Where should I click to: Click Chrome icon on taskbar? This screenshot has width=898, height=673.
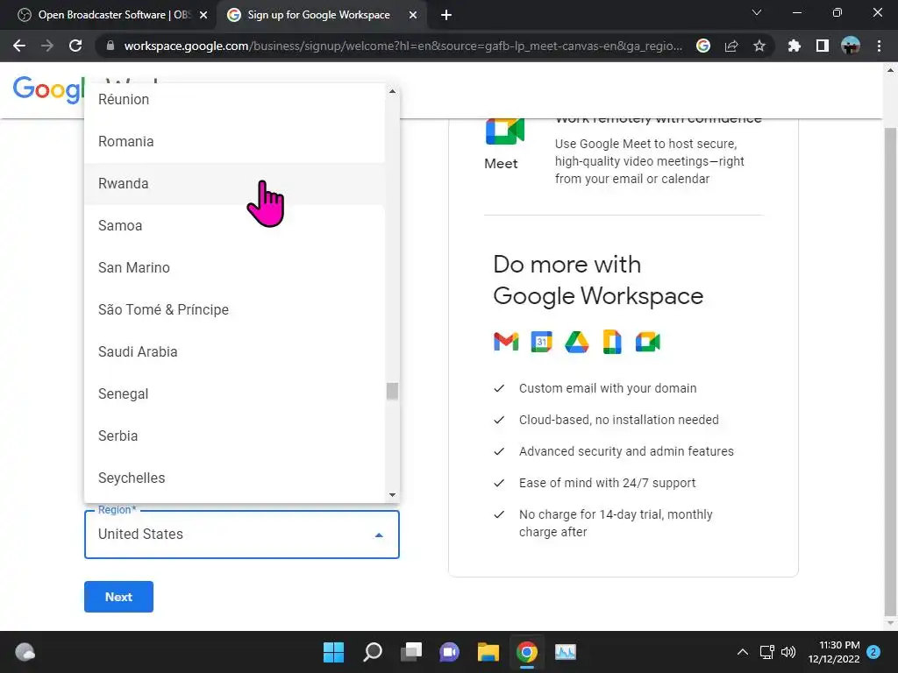pos(527,652)
